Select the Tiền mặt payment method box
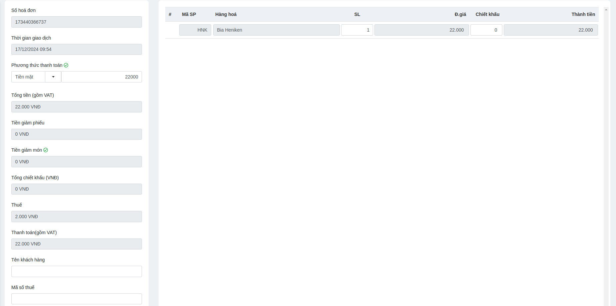The image size is (616, 306). [28, 77]
